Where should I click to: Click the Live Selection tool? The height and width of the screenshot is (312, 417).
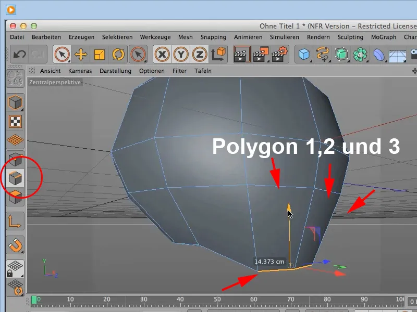pos(62,54)
